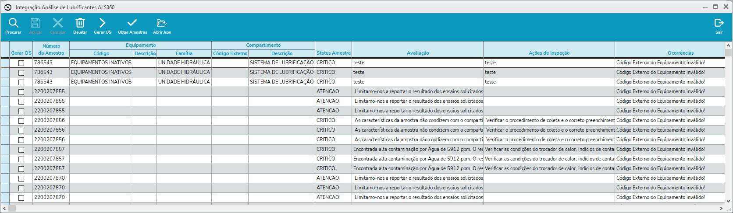The width and height of the screenshot is (733, 213).
Task: Click the application icon in title bar
Action: 7,7
